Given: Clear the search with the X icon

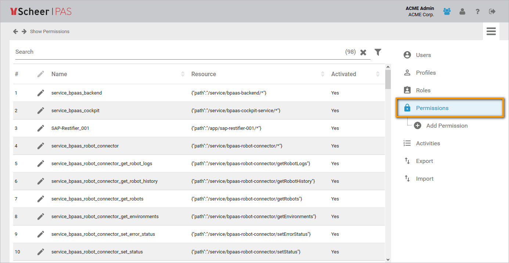Looking at the screenshot, I should click(363, 52).
